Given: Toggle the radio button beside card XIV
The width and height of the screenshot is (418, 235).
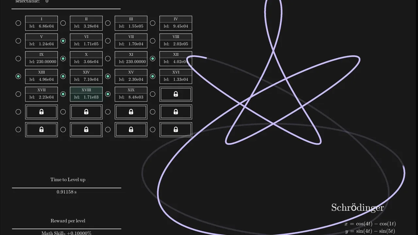Looking at the screenshot, I should [63, 76].
